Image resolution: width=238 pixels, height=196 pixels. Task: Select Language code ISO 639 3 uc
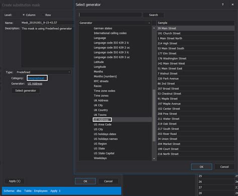112,57
